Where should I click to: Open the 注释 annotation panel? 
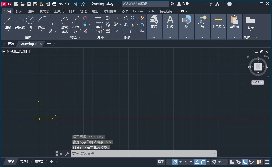click(x=170, y=27)
